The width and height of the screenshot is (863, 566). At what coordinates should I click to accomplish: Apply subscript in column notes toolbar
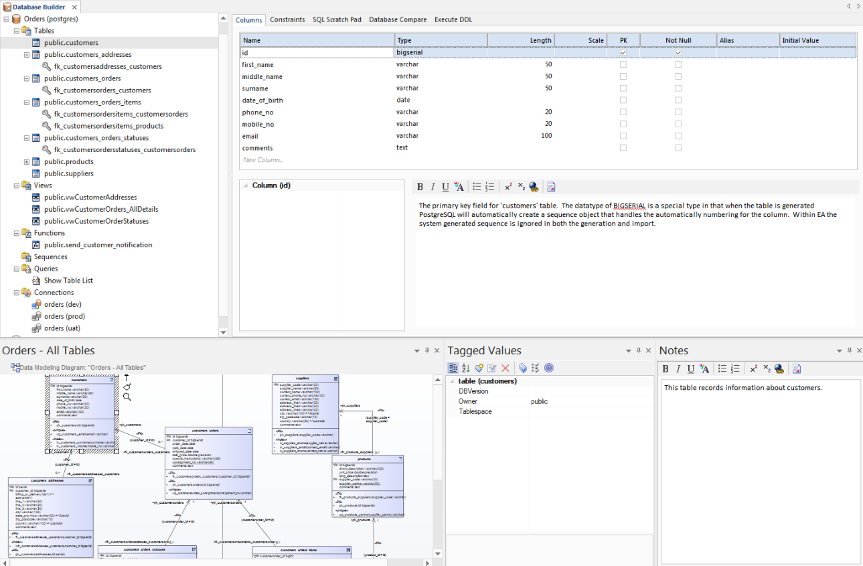click(x=522, y=187)
